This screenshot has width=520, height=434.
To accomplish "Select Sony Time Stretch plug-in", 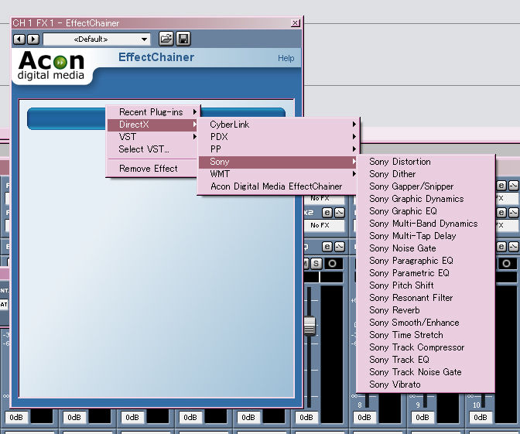I will (x=426, y=335).
